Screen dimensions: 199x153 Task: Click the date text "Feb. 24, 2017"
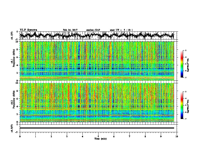click(70, 30)
